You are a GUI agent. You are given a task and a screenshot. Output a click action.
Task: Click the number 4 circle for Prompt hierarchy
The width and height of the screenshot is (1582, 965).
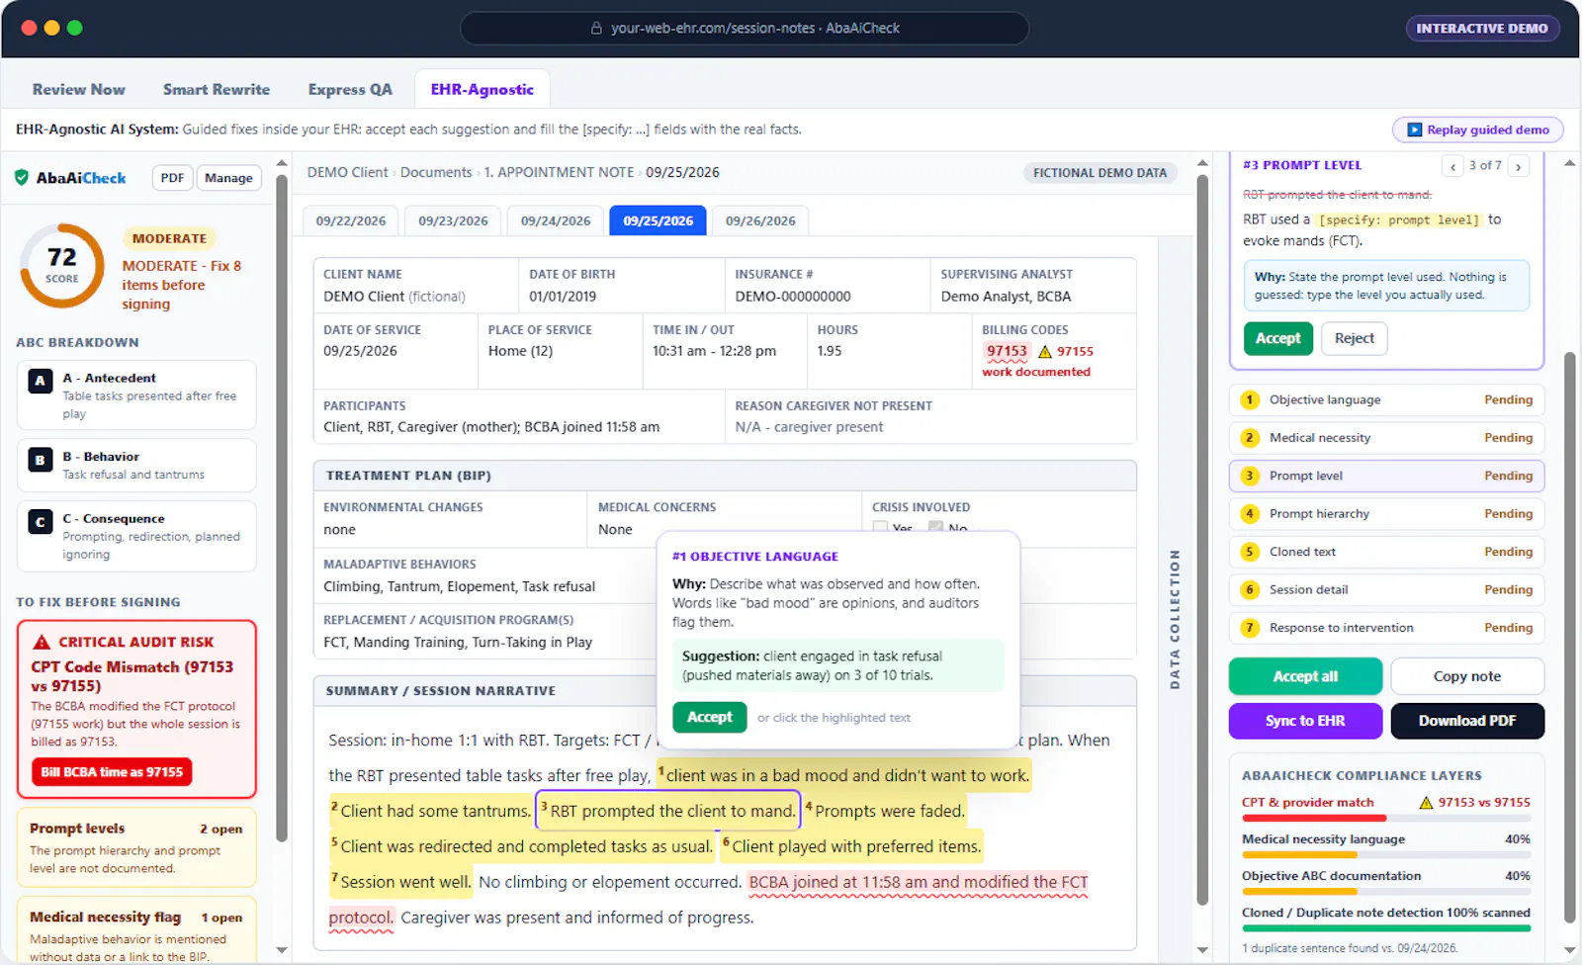click(x=1250, y=514)
